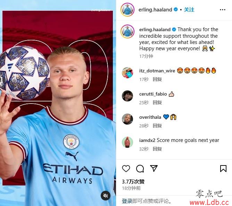Open erling.haaland profile picture in header

tap(127, 10)
